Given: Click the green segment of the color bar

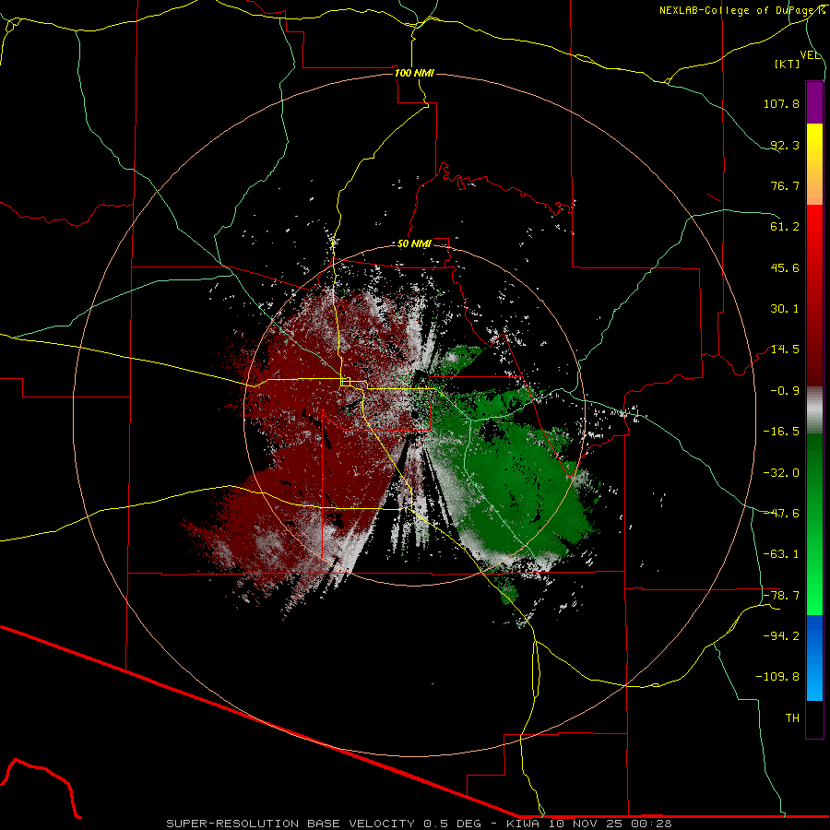Looking at the screenshot, I should pos(814,524).
